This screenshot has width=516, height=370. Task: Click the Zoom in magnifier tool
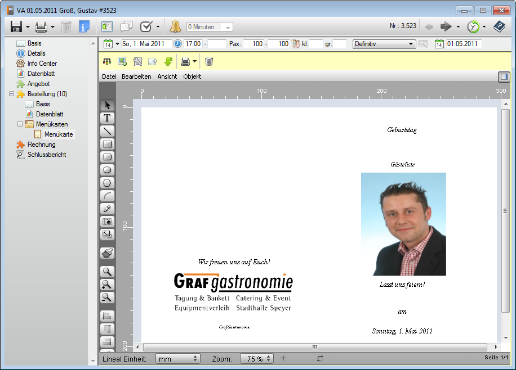107,285
